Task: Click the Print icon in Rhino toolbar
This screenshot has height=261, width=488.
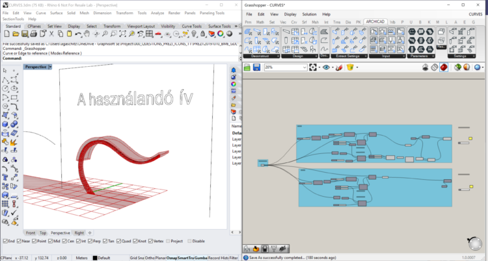Action: (33, 34)
